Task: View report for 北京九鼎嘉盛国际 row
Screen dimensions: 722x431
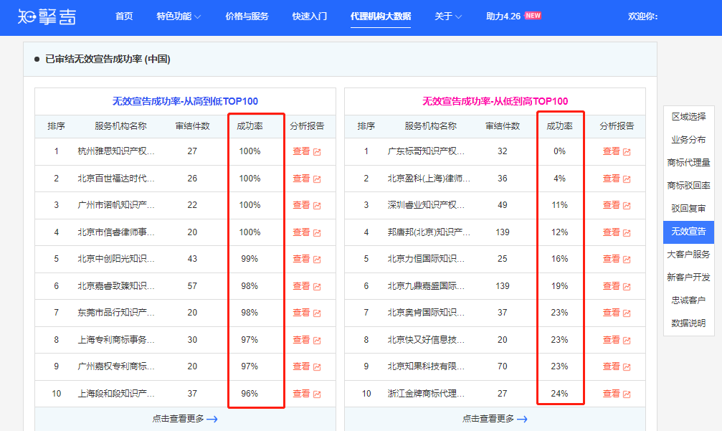Action: (617, 286)
